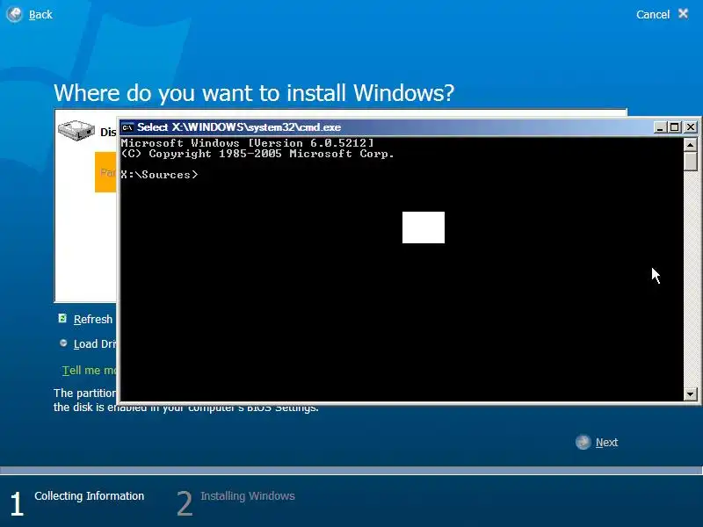The image size is (703, 527).
Task: Open the Load Driver link
Action: pyautogui.click(x=95, y=343)
